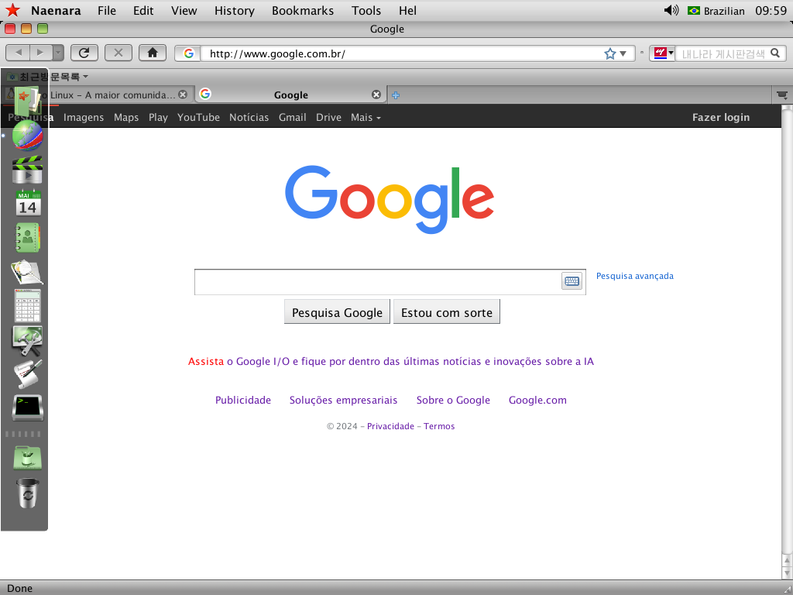Open the list all tabs button

tap(782, 95)
